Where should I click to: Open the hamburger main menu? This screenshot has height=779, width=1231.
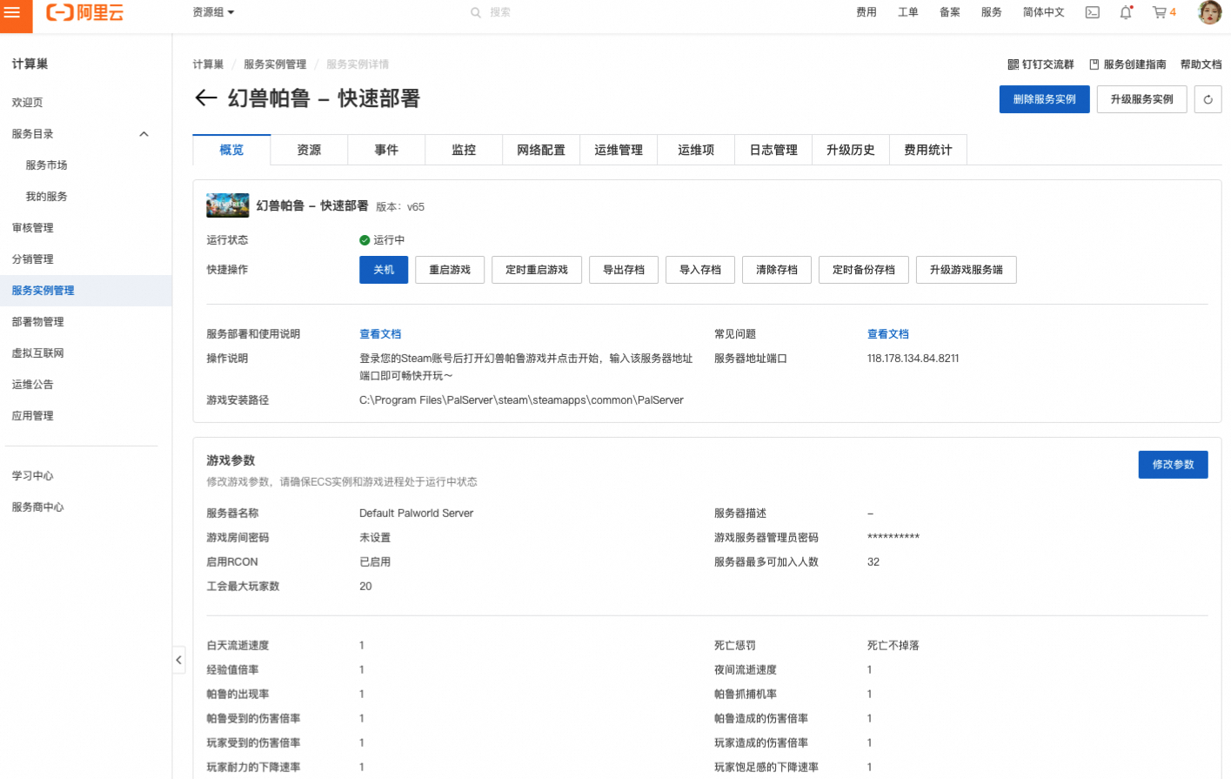pyautogui.click(x=13, y=13)
